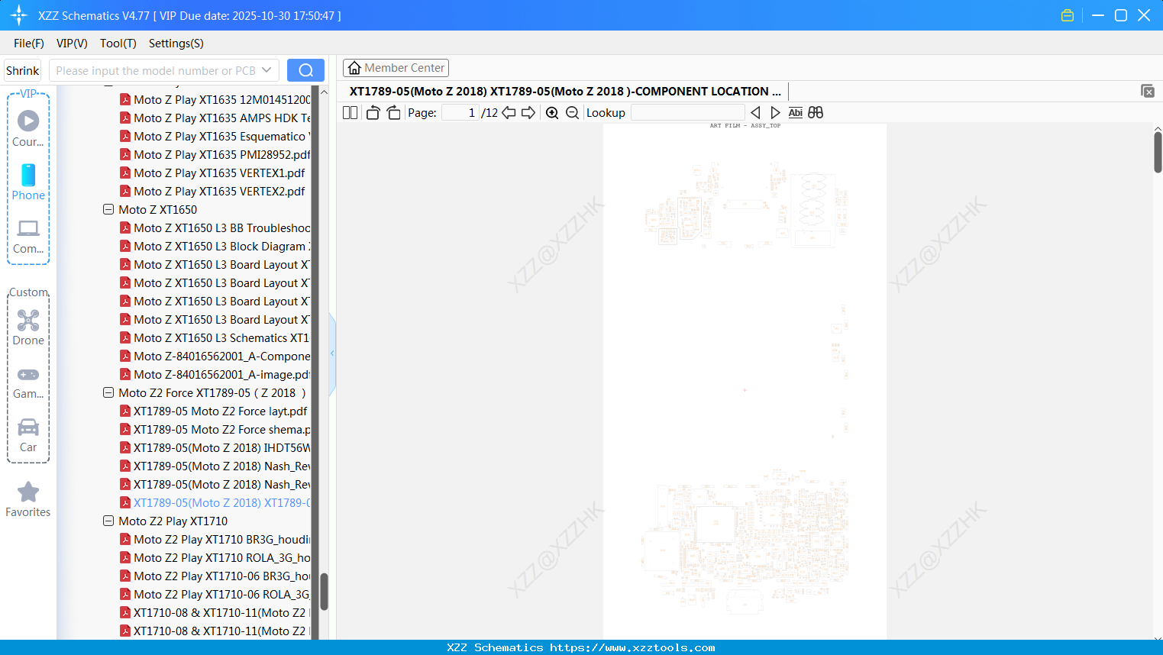Click the page number input box

pyautogui.click(x=460, y=113)
